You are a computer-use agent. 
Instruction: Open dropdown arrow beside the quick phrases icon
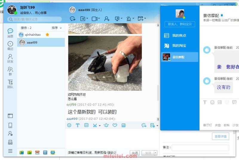pos(157,126)
